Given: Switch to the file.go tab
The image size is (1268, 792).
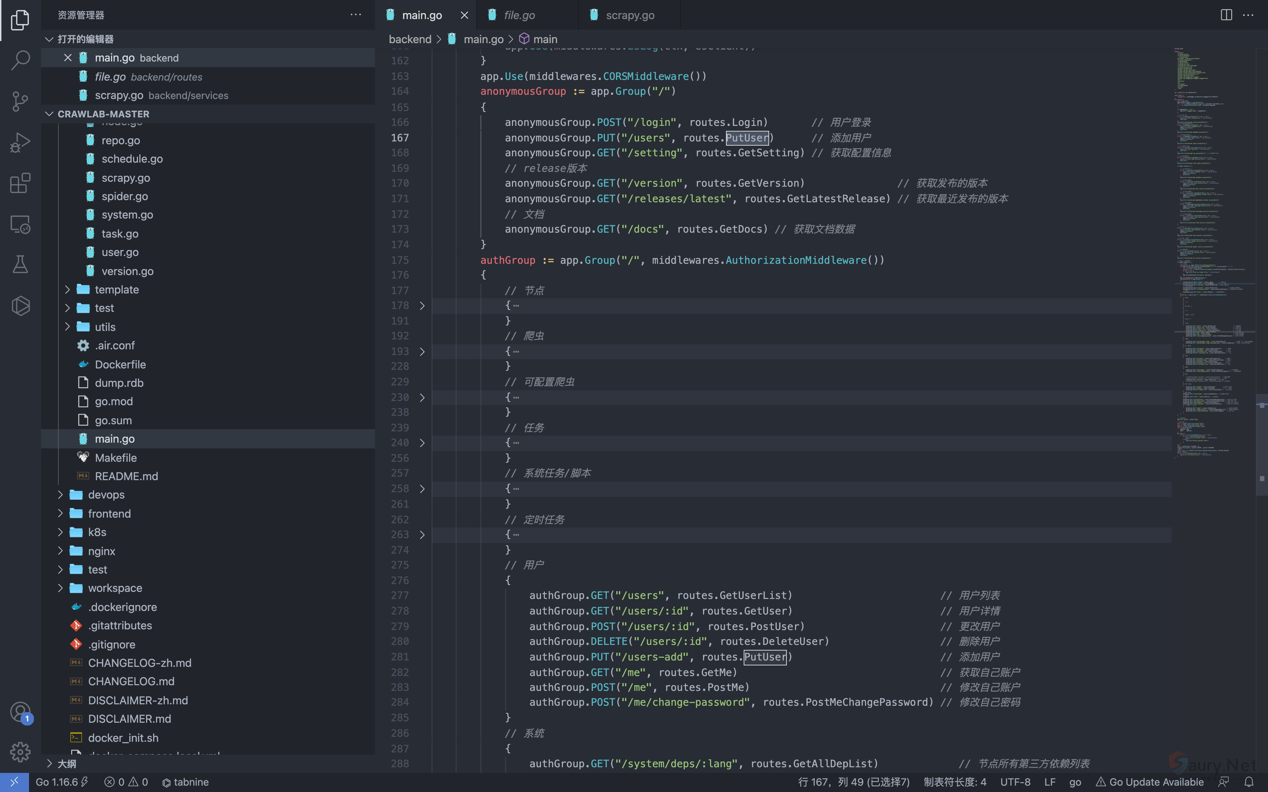Looking at the screenshot, I should click(519, 15).
